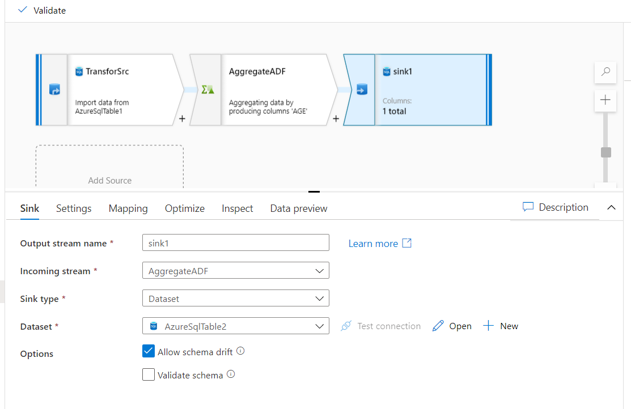Viewport: 631px width, 409px height.
Task: Open the canvas search magnifier icon
Action: pos(605,73)
